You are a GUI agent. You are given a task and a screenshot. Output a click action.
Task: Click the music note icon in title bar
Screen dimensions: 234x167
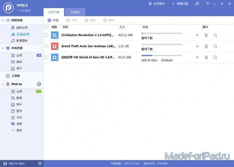197,3
